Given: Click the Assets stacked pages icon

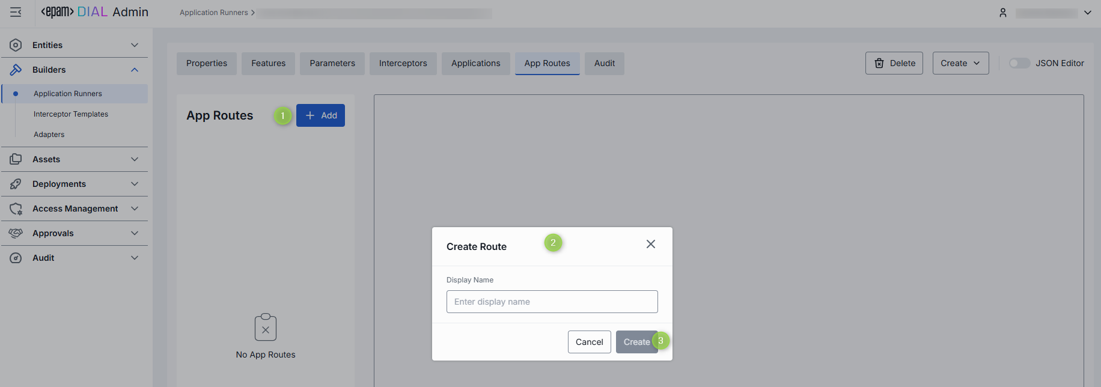Looking at the screenshot, I should click(16, 159).
